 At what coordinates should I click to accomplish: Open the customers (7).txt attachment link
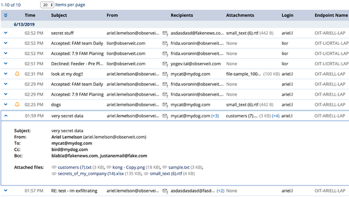pos(74,167)
